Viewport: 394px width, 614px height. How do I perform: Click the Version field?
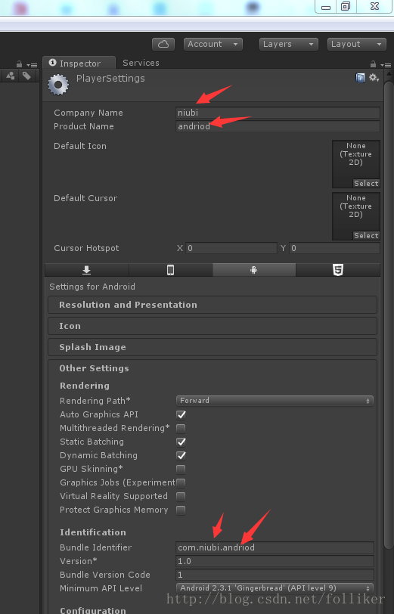point(275,561)
